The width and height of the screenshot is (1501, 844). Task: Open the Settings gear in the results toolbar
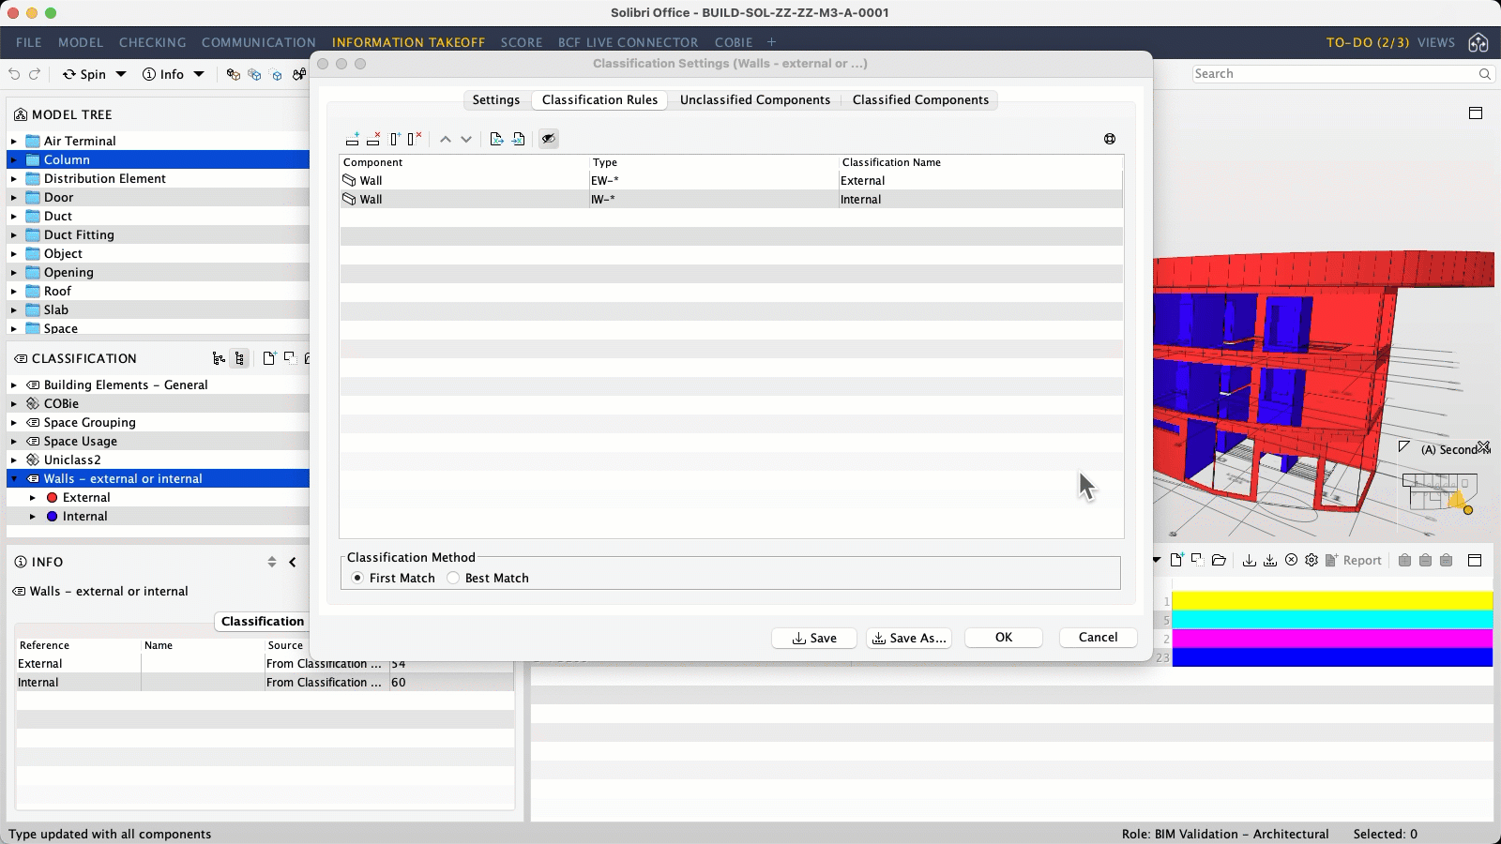(1311, 560)
